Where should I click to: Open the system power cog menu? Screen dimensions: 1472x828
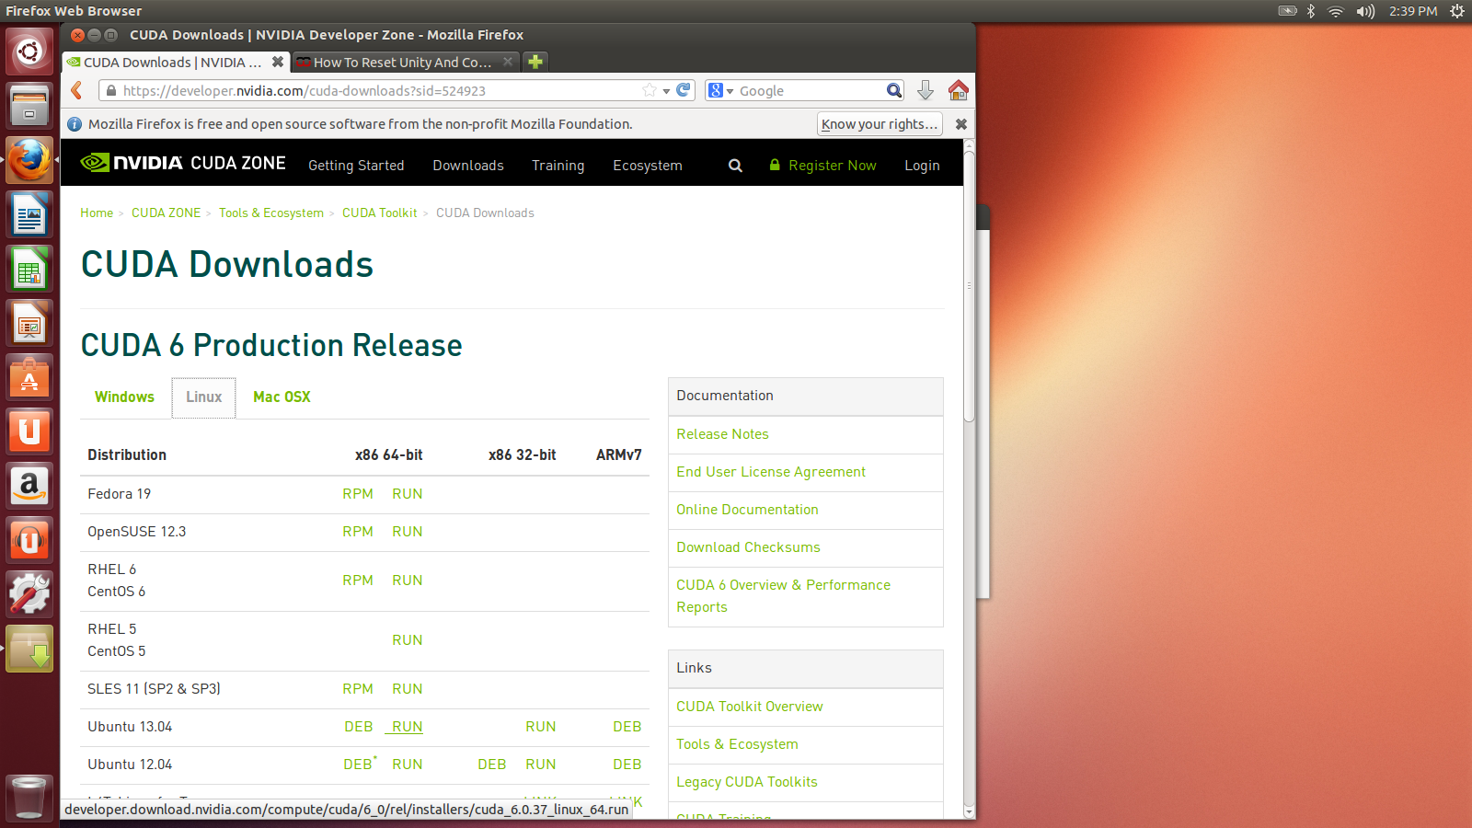point(1457,11)
